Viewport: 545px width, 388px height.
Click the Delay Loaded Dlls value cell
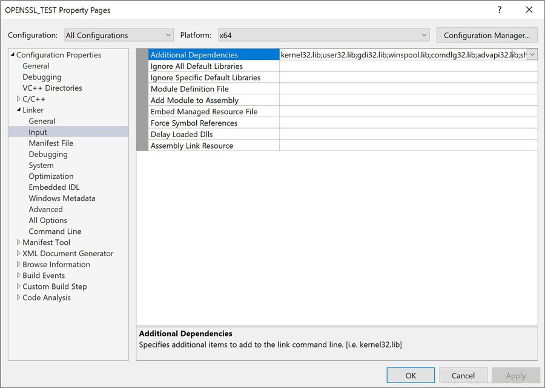(x=408, y=134)
